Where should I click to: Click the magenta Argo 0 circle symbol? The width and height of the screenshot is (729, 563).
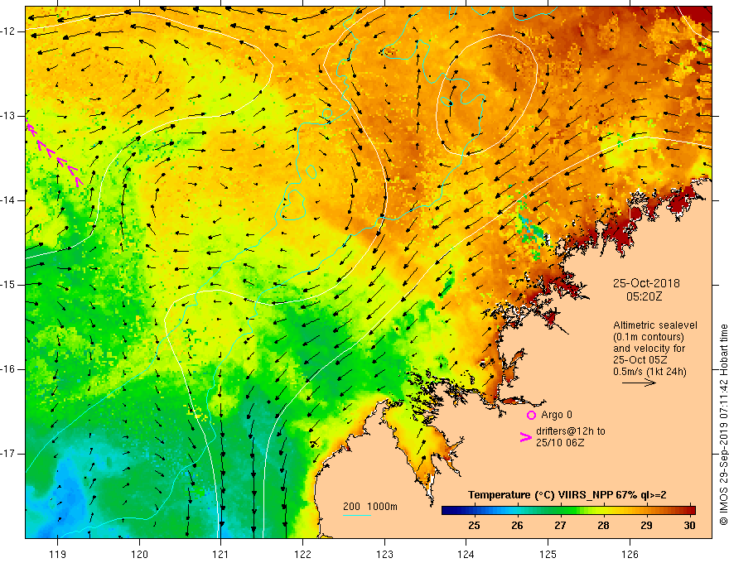pyautogui.click(x=531, y=415)
